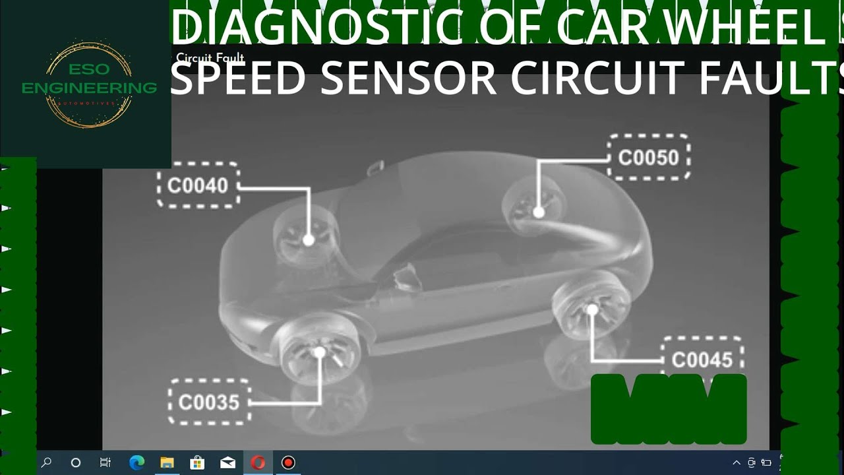Screen dimensions: 844x475
Task: Switch to Opera browser on taskbar
Action: coord(258,462)
